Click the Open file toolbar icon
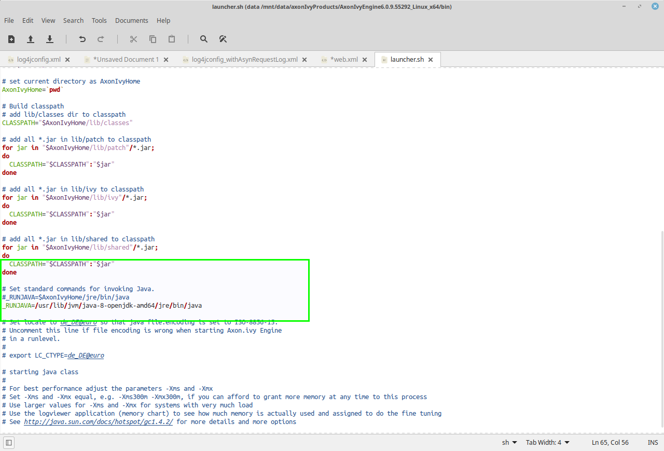The image size is (664, 451). (x=31, y=39)
